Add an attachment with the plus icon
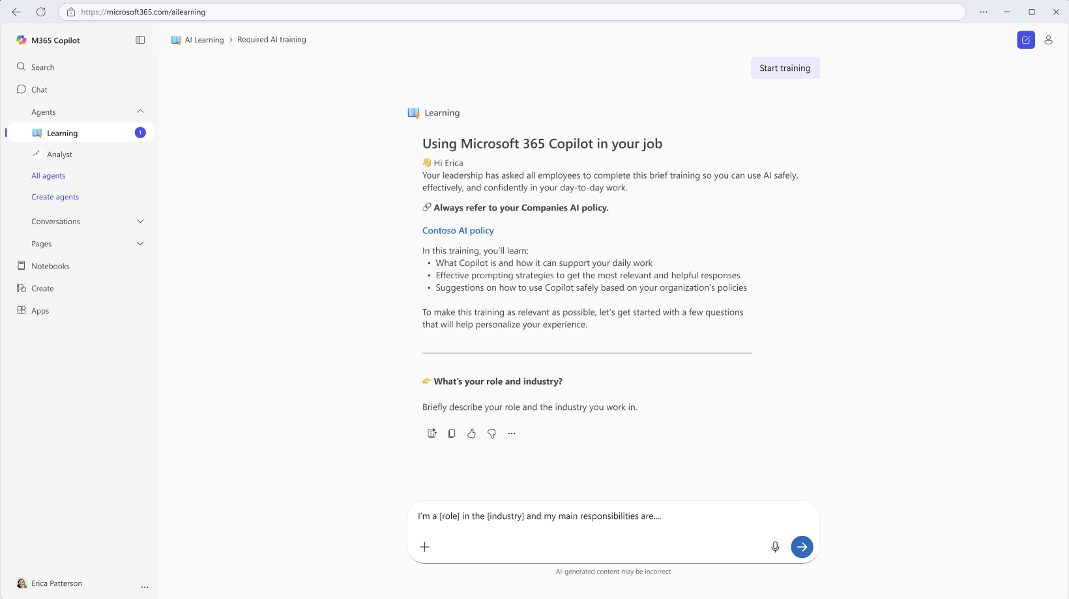The width and height of the screenshot is (1069, 599). (x=425, y=547)
